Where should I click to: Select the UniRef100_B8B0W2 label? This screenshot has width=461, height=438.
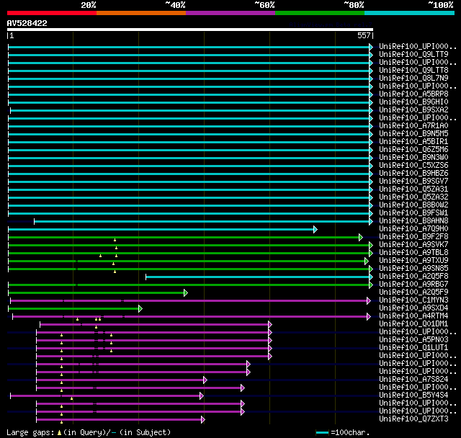[x=413, y=205]
